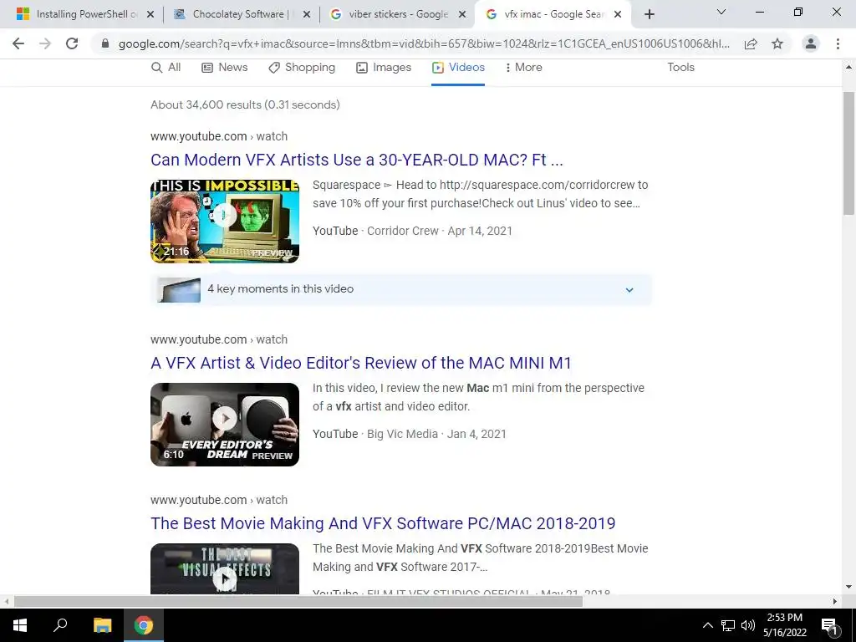Image resolution: width=856 pixels, height=642 pixels.
Task: Switch to Chocolatey Software tab
Action: [x=242, y=14]
